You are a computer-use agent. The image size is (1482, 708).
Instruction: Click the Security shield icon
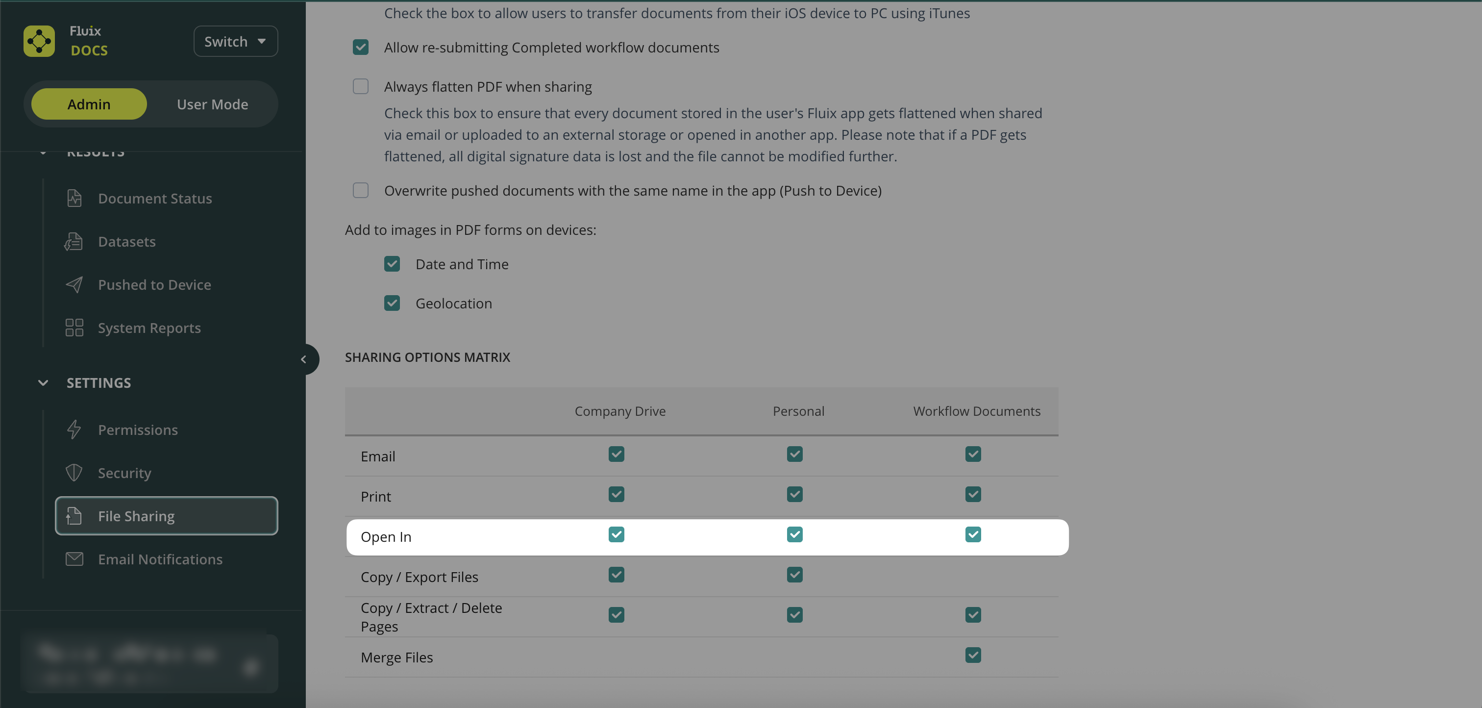click(x=74, y=473)
